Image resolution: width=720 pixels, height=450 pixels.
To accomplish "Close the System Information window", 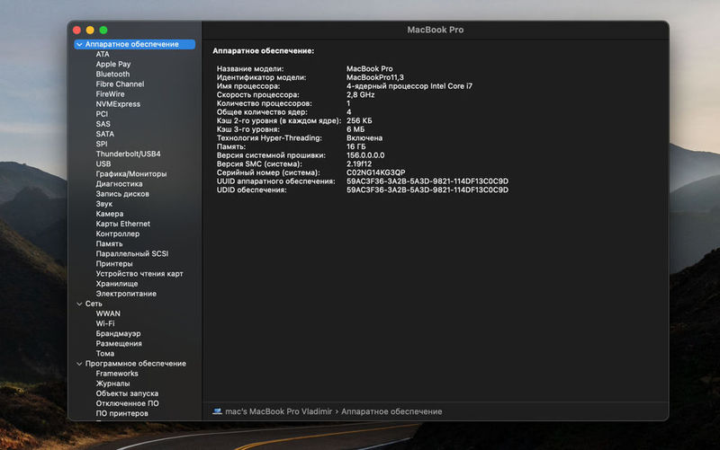I will pyautogui.click(x=76, y=31).
